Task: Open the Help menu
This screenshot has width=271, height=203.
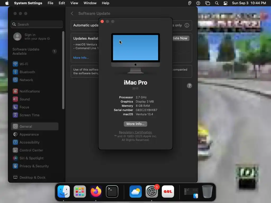Action: (105, 3)
